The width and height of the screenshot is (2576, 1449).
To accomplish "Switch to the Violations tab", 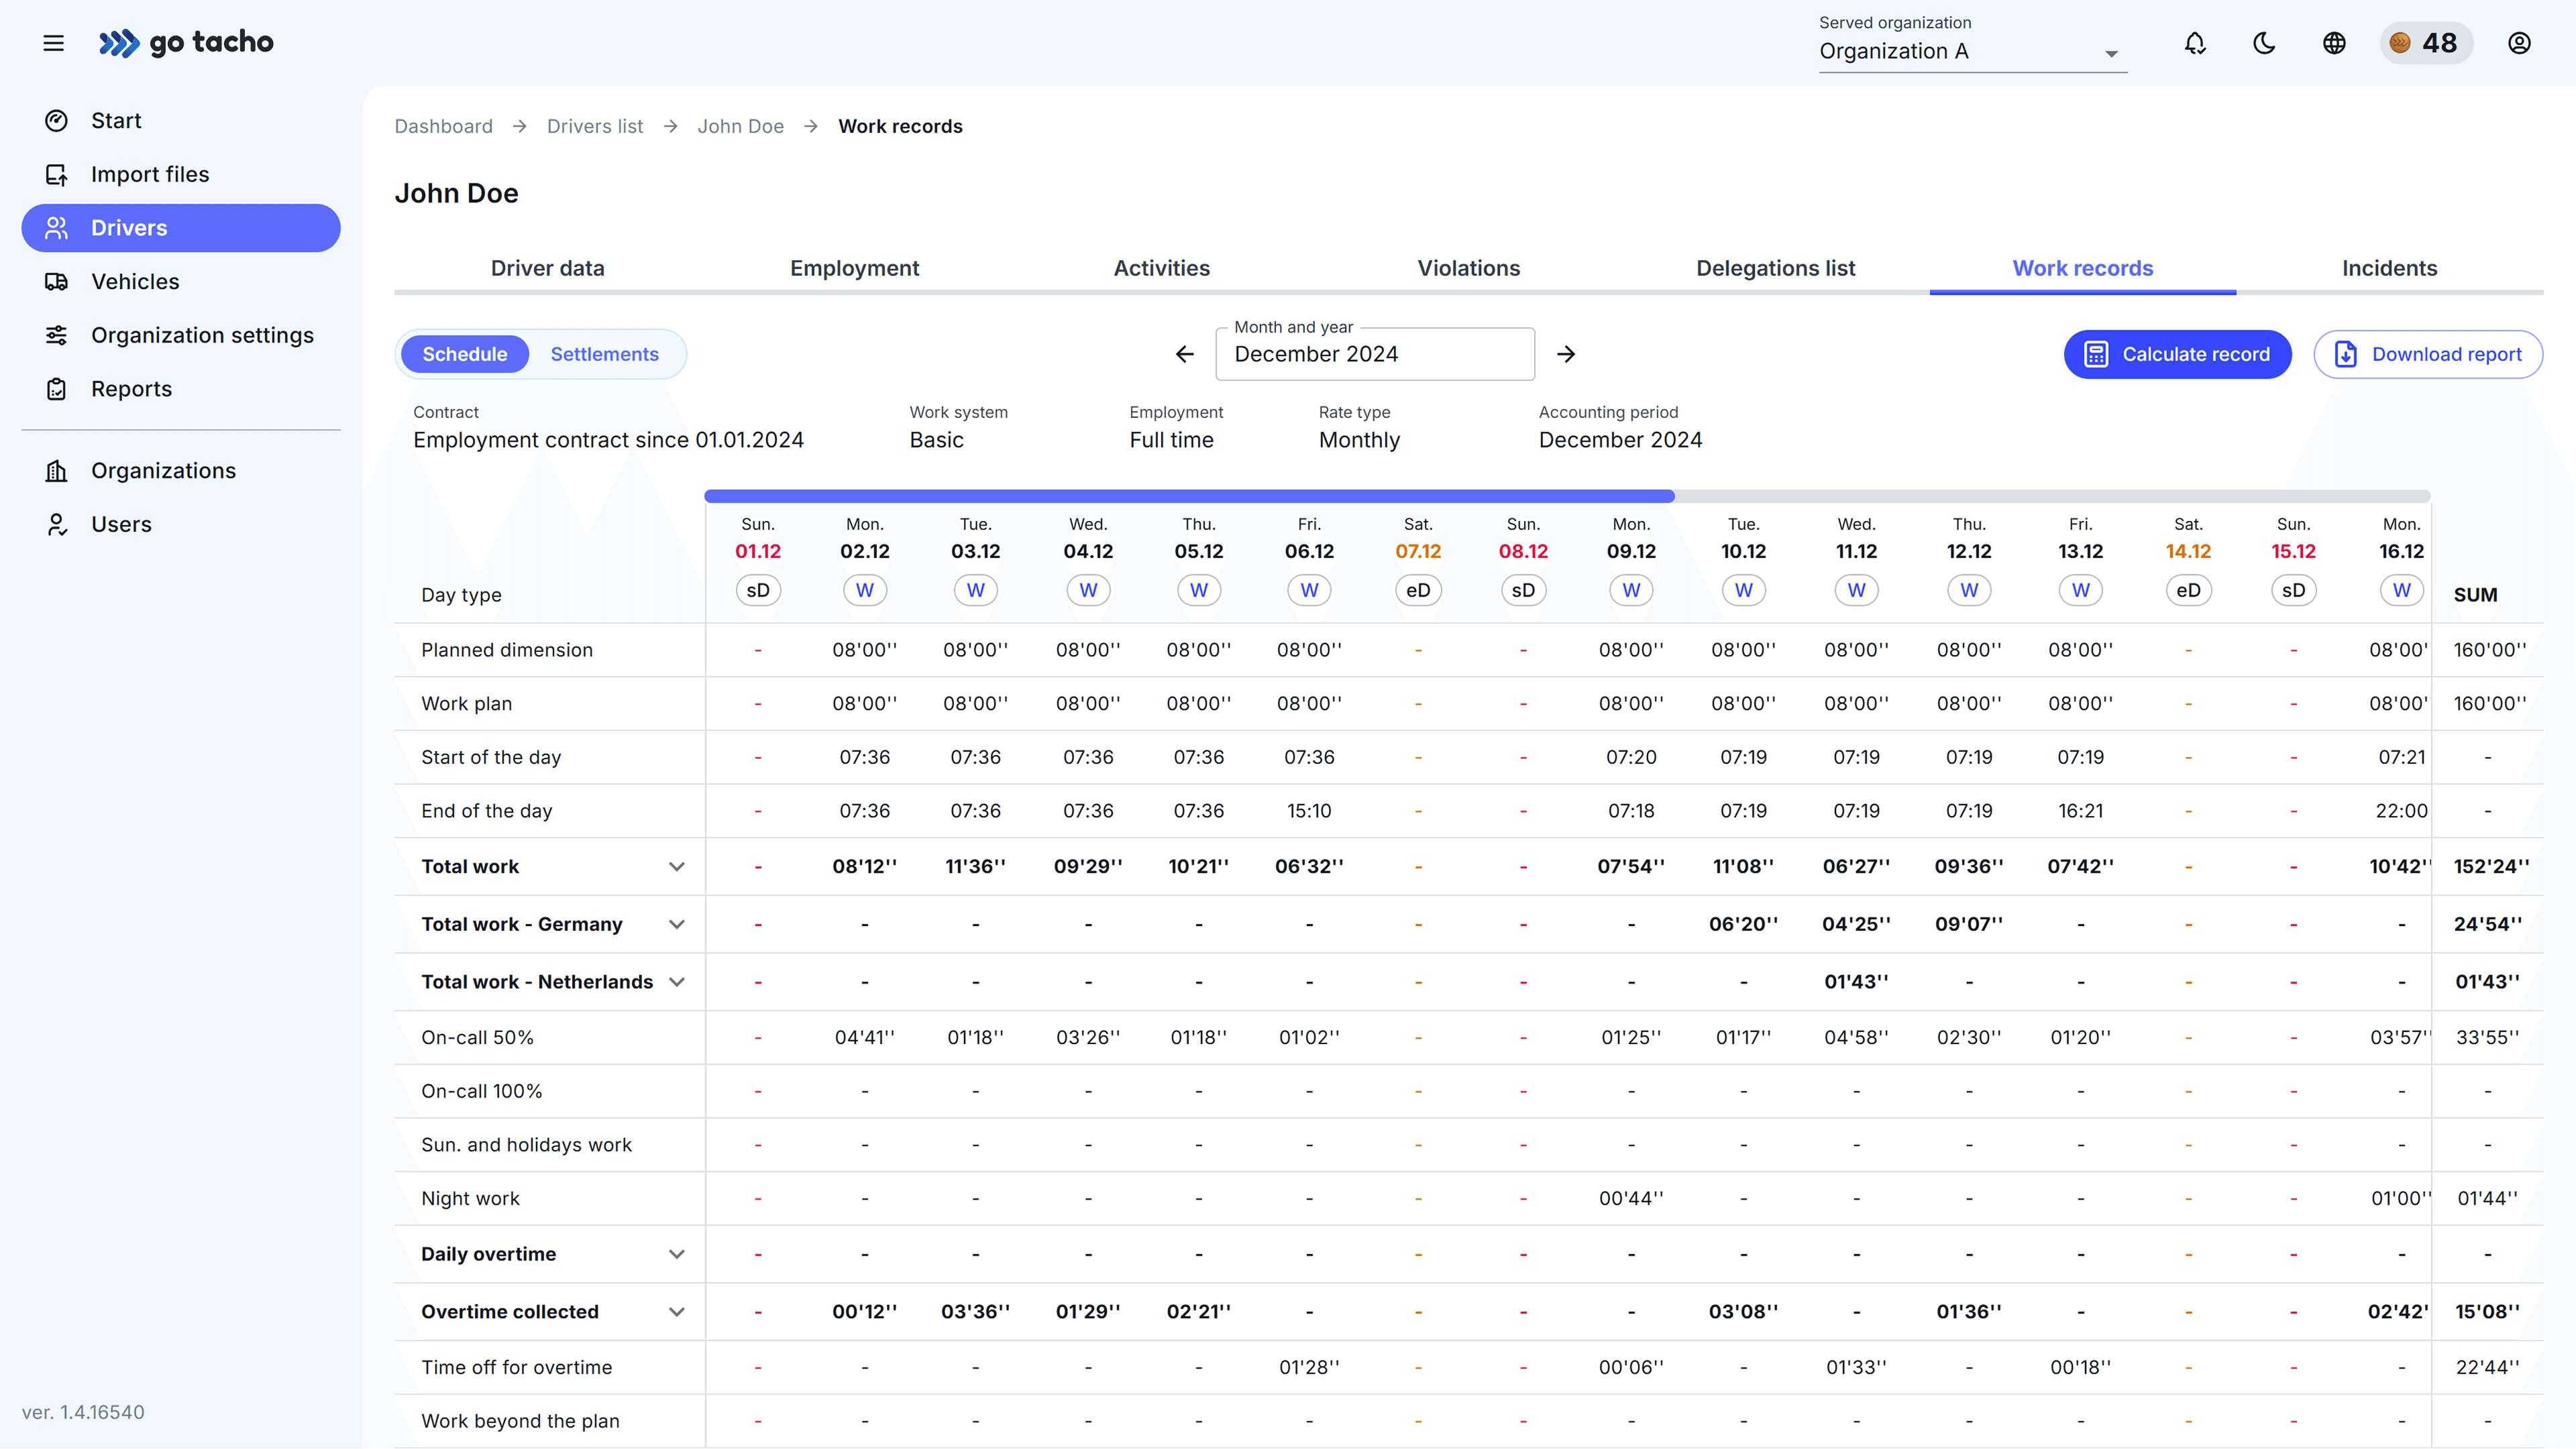I will 1468,268.
